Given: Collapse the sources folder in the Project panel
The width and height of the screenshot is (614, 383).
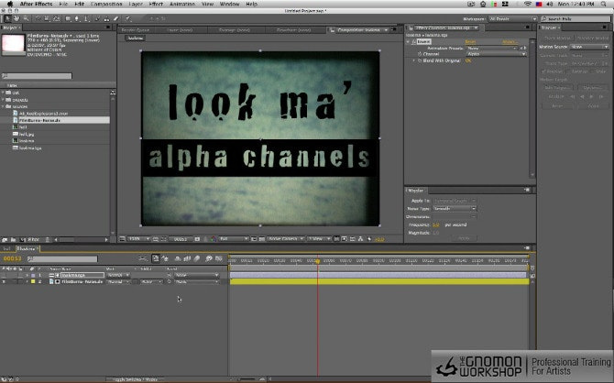Looking at the screenshot, I should click(4, 106).
